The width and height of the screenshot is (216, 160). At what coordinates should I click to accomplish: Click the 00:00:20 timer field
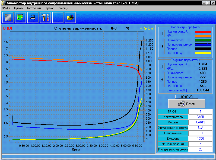pos(187,97)
